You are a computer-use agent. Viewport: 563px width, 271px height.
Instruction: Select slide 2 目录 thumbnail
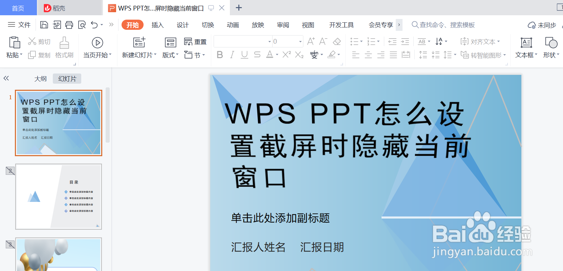[59, 196]
